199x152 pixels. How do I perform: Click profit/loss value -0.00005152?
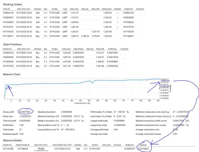(x=112, y=66)
